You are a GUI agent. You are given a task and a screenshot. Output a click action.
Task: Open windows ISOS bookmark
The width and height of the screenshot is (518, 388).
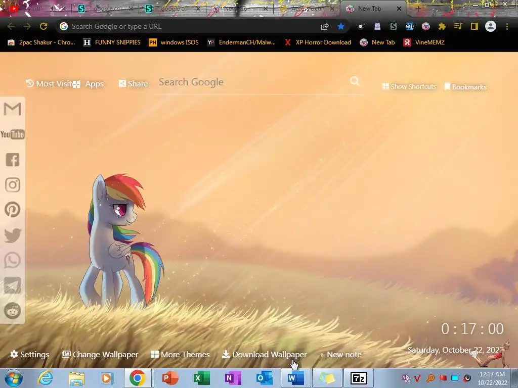(174, 42)
